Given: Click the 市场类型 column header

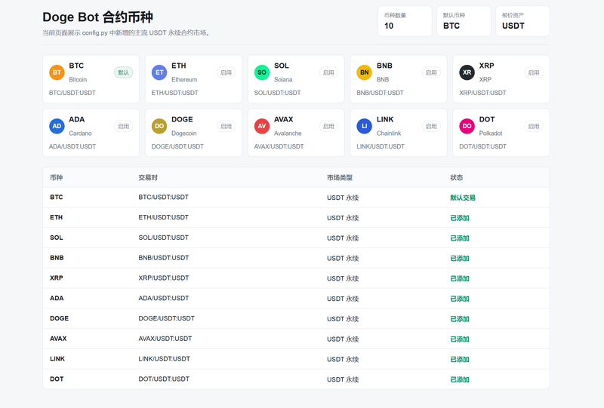Looking at the screenshot, I should click(340, 177).
